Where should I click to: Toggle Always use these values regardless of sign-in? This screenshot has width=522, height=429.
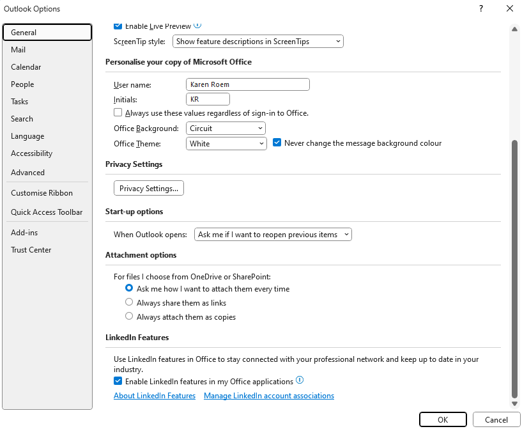(118, 113)
